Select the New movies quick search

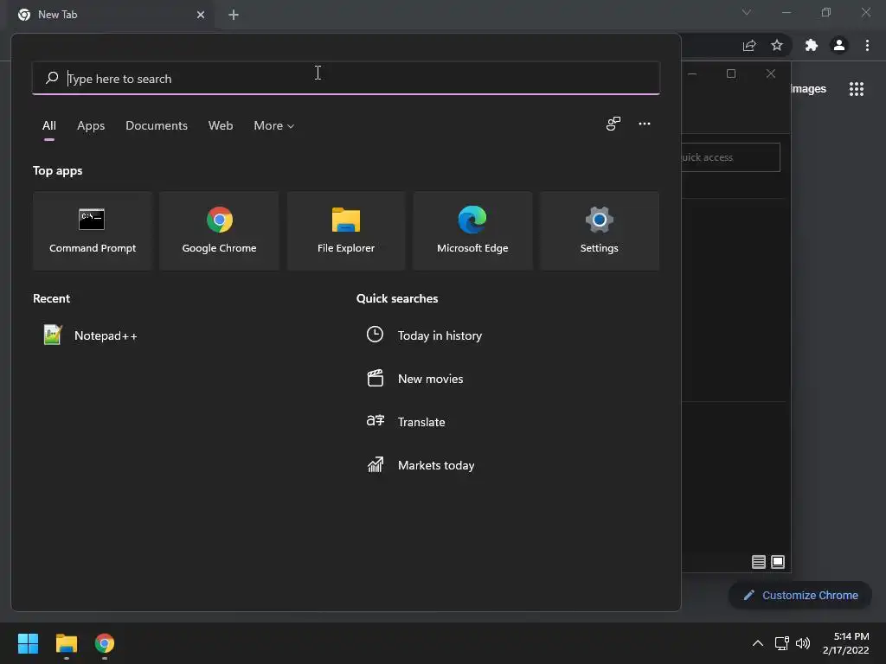point(414,379)
